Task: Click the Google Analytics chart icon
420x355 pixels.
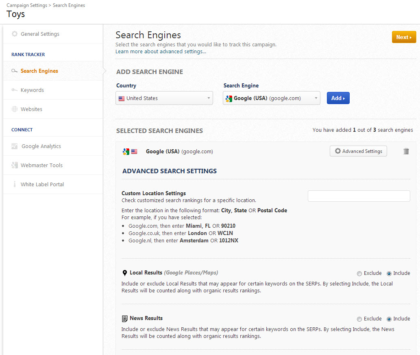Action: [x=15, y=146]
